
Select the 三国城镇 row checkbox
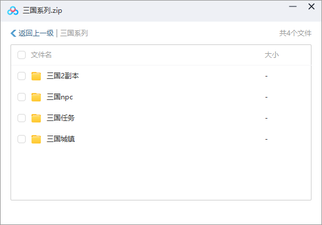pos(22,139)
